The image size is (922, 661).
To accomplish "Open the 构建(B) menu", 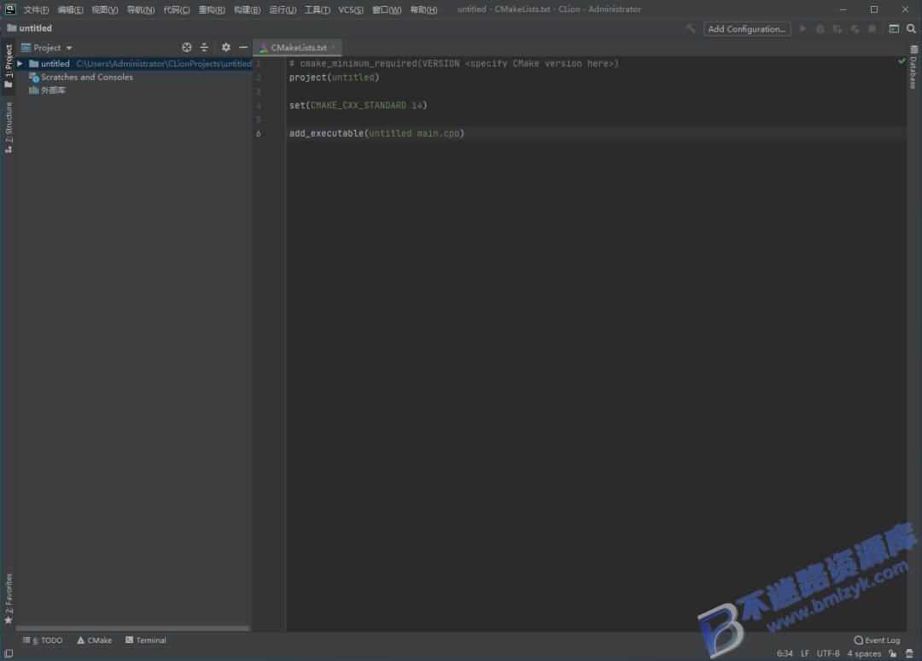I will [247, 9].
